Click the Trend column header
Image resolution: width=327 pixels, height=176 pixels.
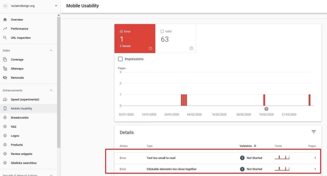coord(278,146)
